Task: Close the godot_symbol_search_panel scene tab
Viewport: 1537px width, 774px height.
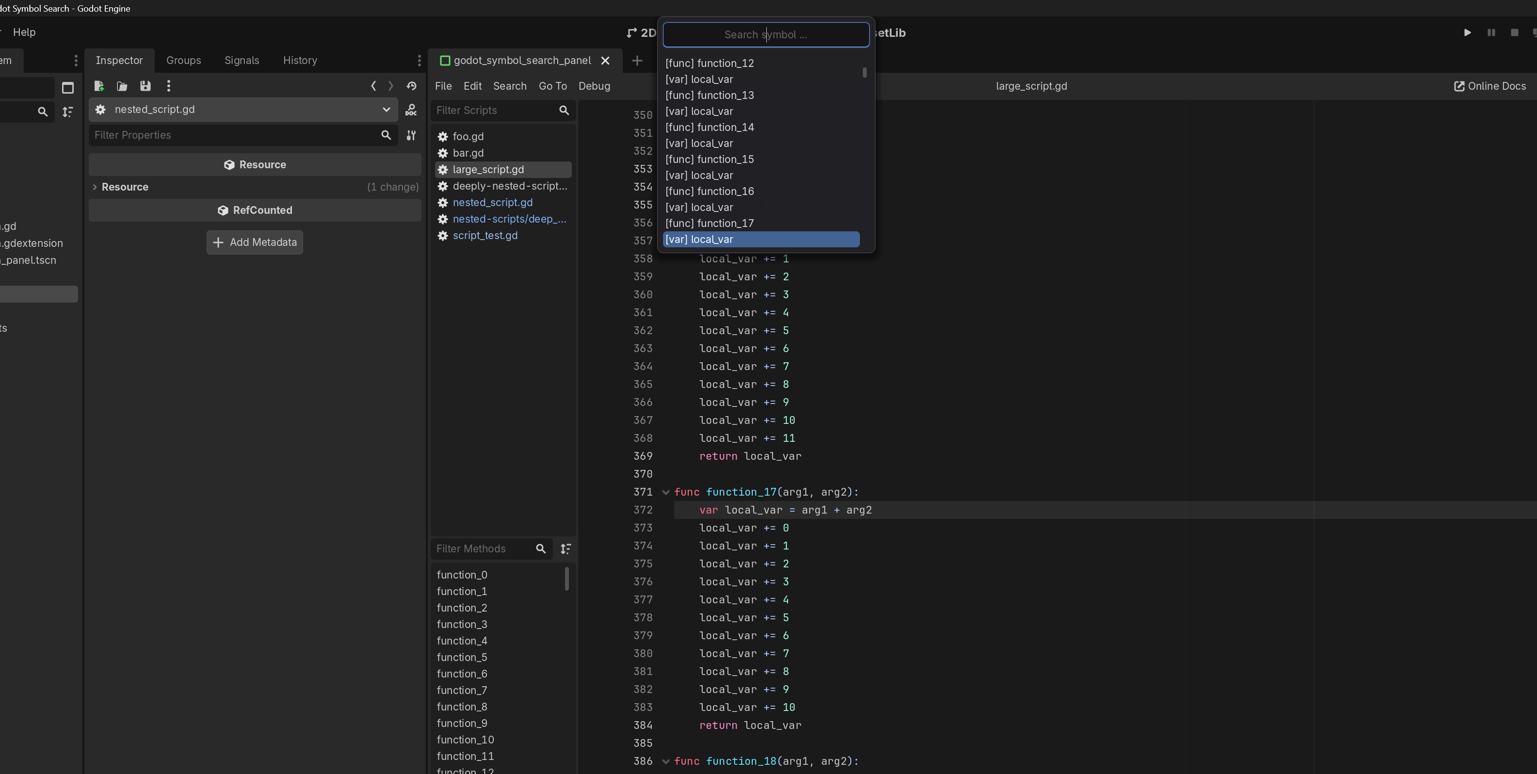Action: 605,60
